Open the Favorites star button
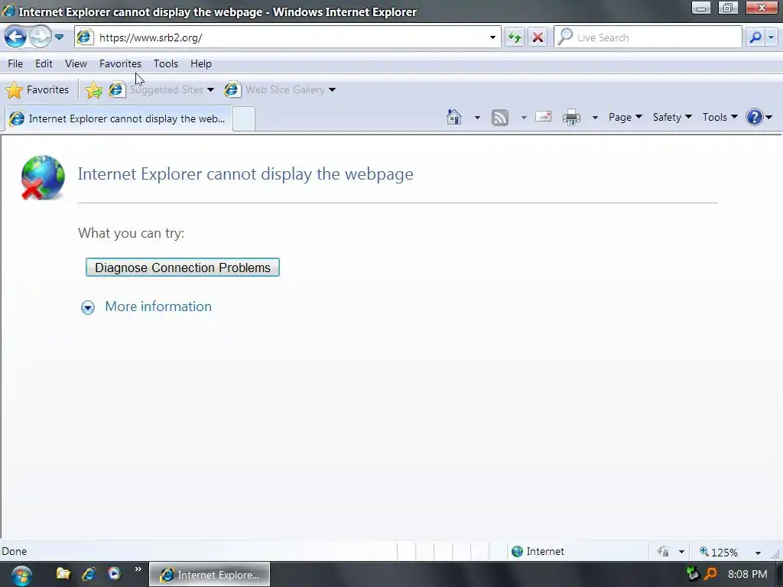The height and width of the screenshot is (587, 783). [37, 90]
